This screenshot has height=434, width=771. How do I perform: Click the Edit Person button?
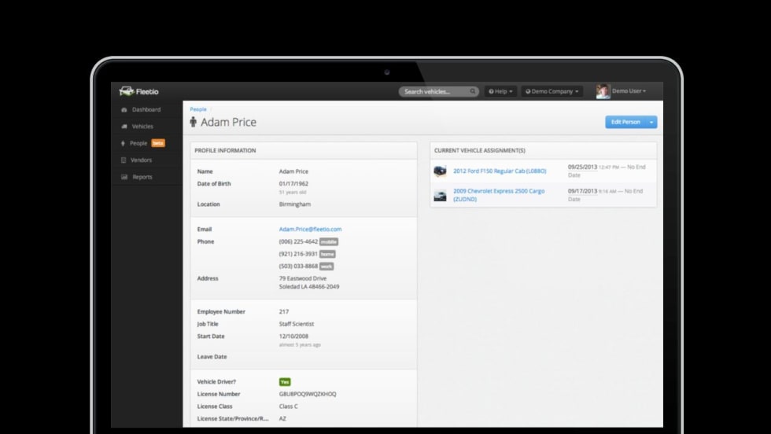(x=625, y=122)
